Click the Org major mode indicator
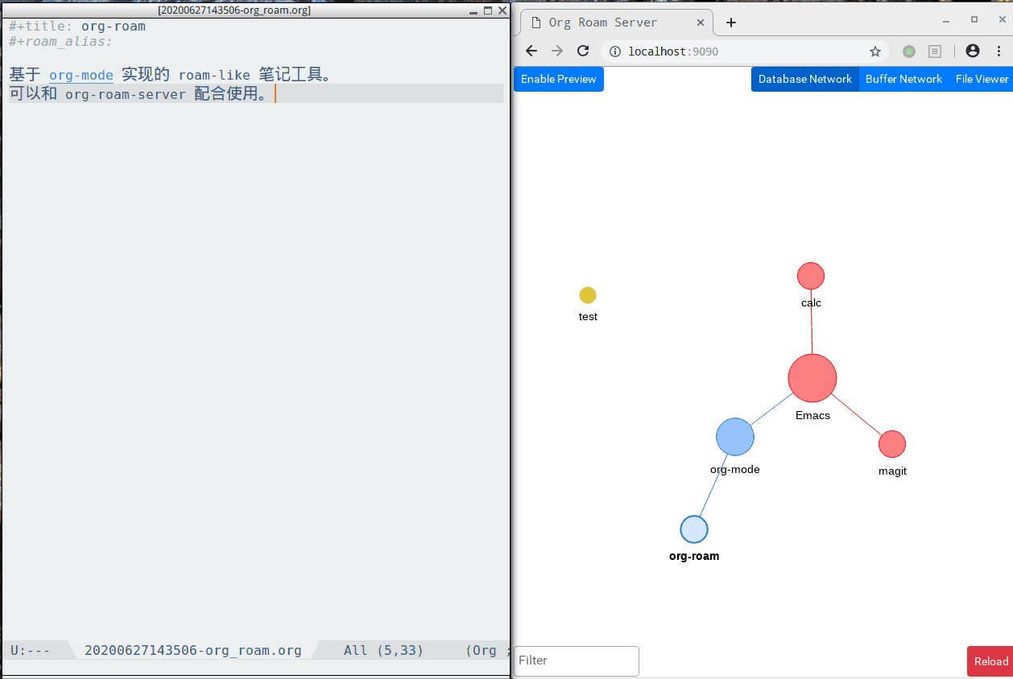 coord(483,650)
